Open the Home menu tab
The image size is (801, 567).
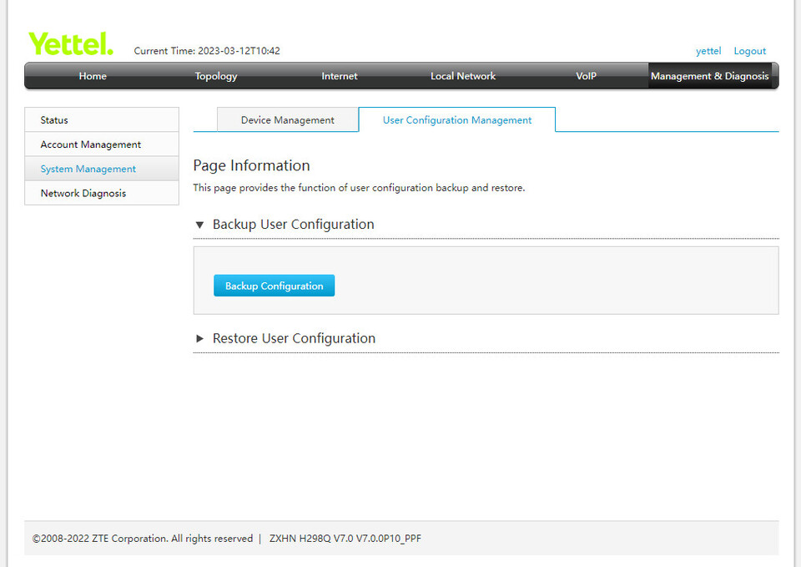tap(92, 76)
